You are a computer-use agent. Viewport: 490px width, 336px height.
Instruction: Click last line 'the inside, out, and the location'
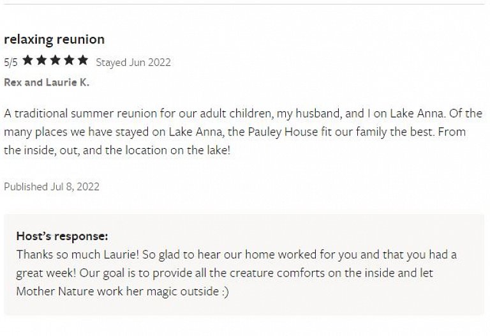point(117,151)
